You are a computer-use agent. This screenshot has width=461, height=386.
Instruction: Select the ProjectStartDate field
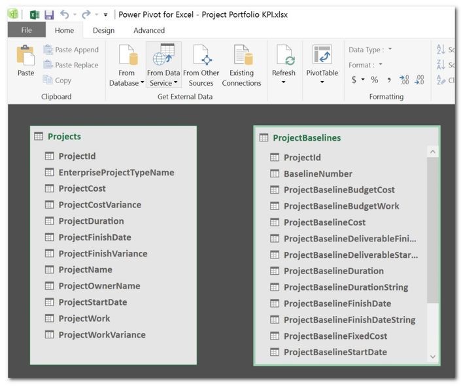93,302
